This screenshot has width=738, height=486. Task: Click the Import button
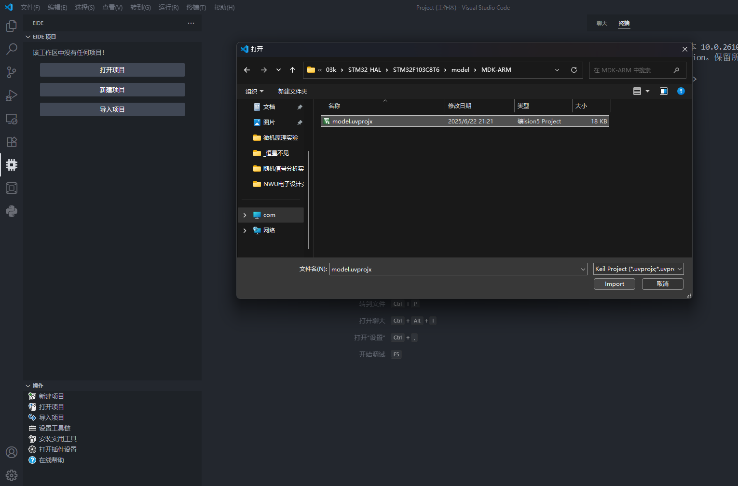615,284
